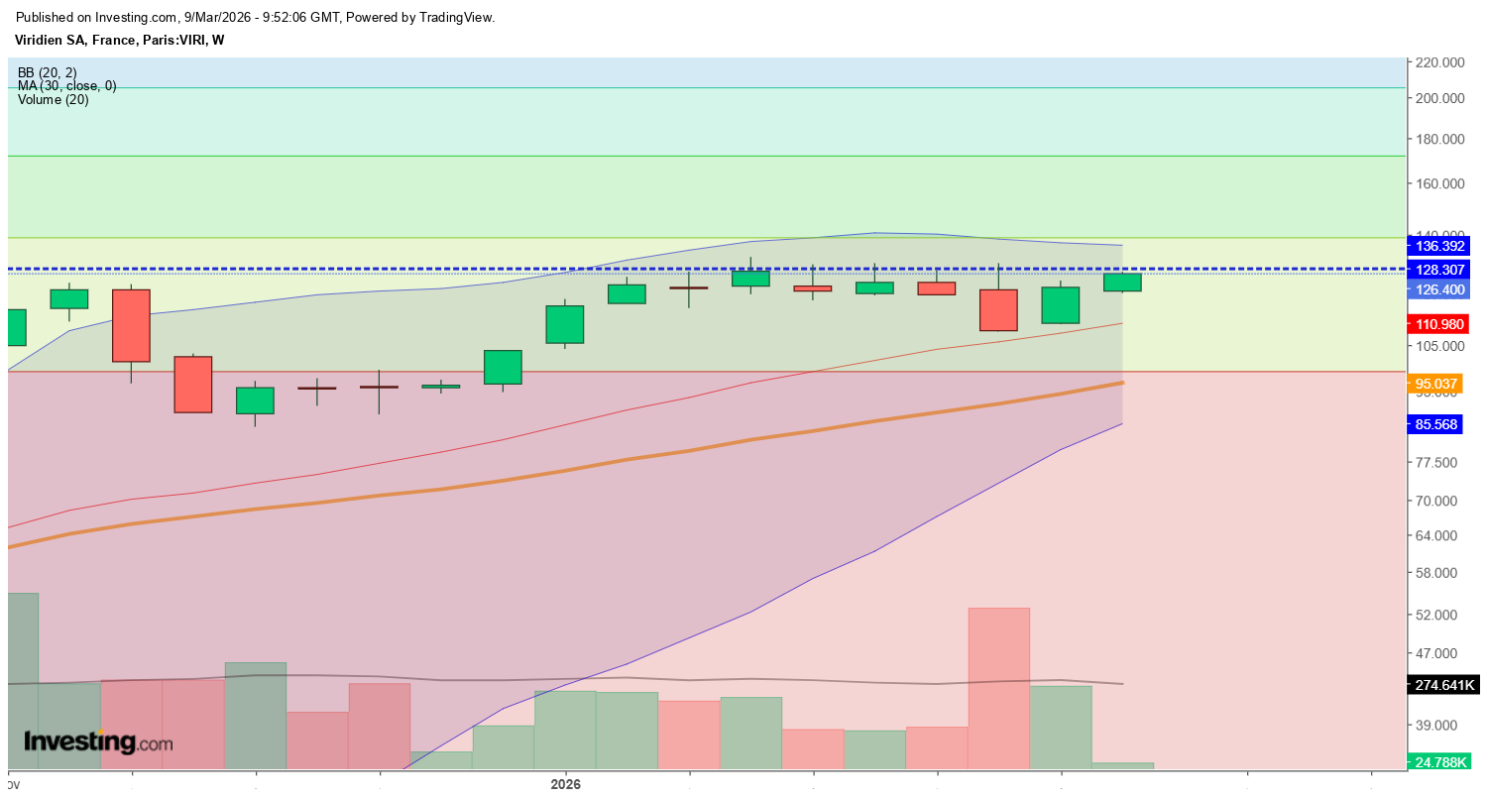This screenshot has height=799, width=1487.
Task: Click the Volume (20) indicator legend
Action: coord(53,99)
